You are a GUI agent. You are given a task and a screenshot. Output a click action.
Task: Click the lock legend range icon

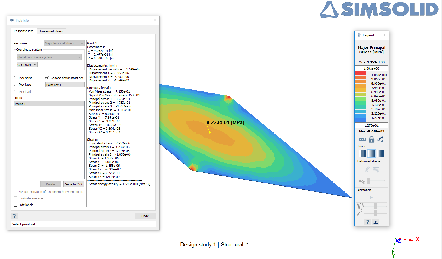click(371, 139)
